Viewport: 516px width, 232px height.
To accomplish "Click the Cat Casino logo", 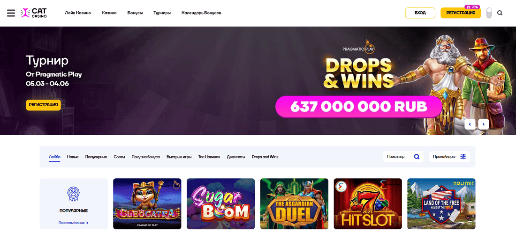I will 34,13.
